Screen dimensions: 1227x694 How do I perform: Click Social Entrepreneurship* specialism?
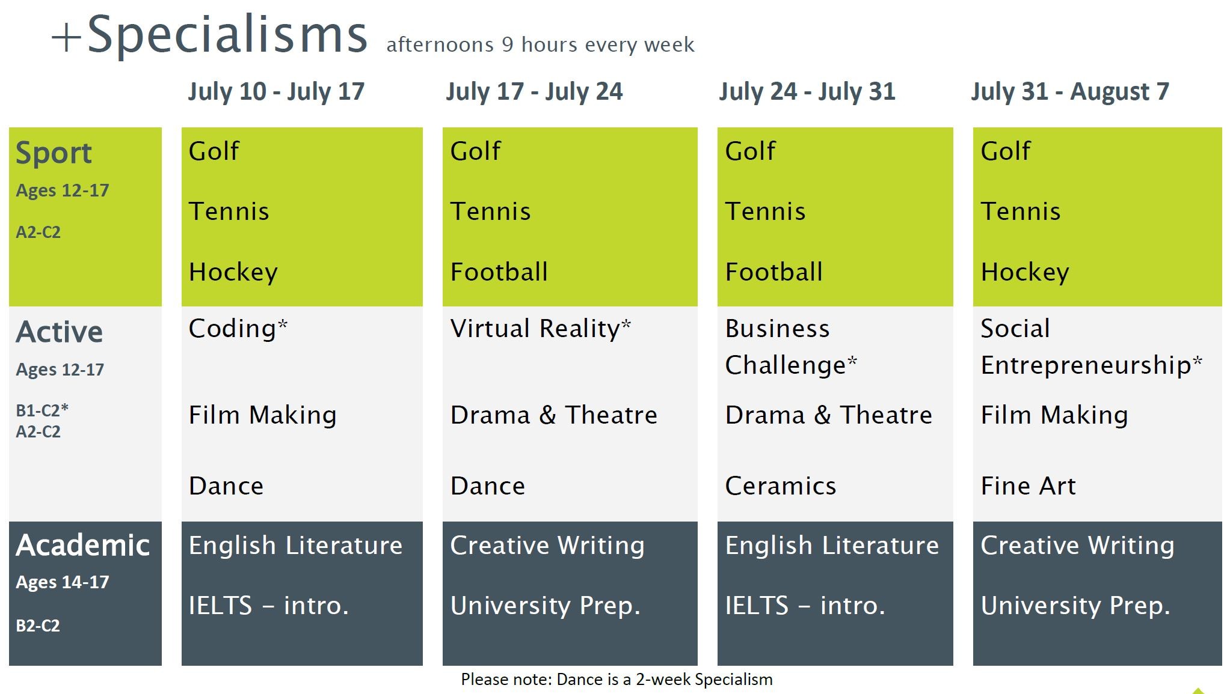point(1091,347)
